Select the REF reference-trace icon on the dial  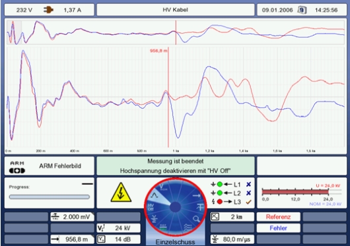[x=163, y=228]
